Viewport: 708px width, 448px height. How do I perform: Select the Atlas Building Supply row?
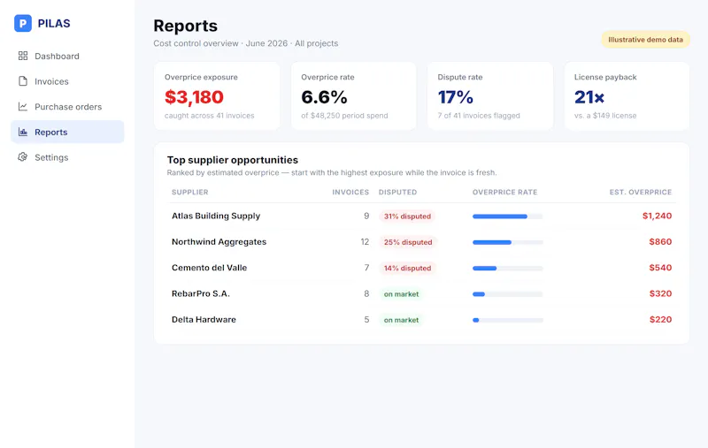[422, 216]
